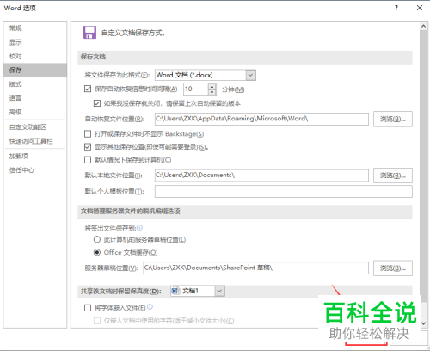This screenshot has width=430, height=351.
Task: Select 此计算机的服务器草稿位置 radio button
Action: pos(97,239)
